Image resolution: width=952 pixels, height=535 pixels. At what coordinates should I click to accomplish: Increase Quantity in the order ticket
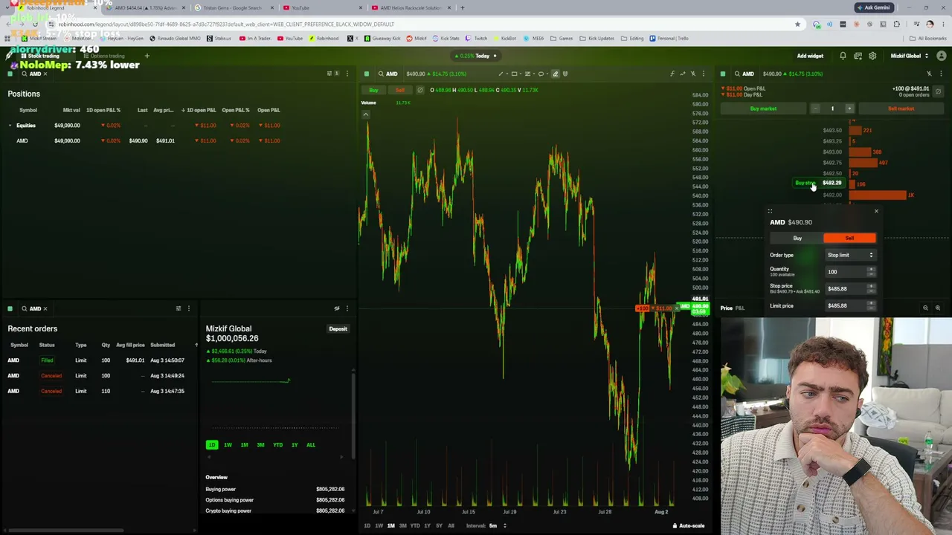(871, 270)
